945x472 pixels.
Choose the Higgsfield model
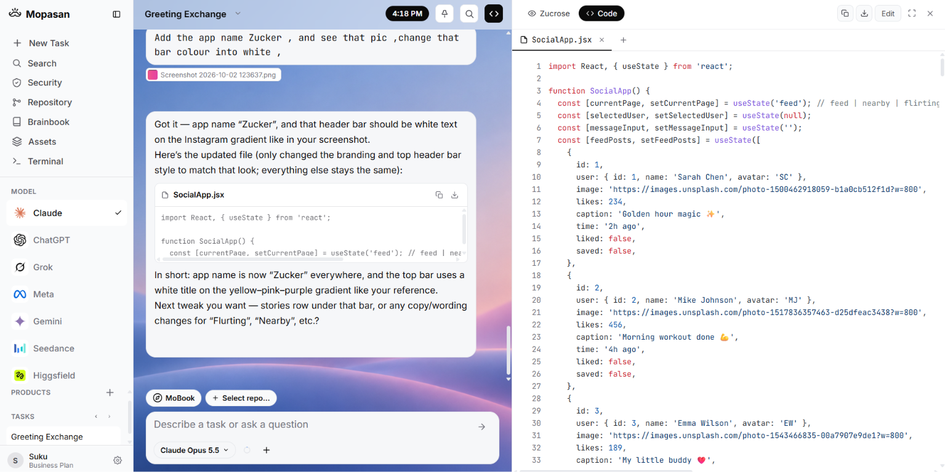point(66,375)
